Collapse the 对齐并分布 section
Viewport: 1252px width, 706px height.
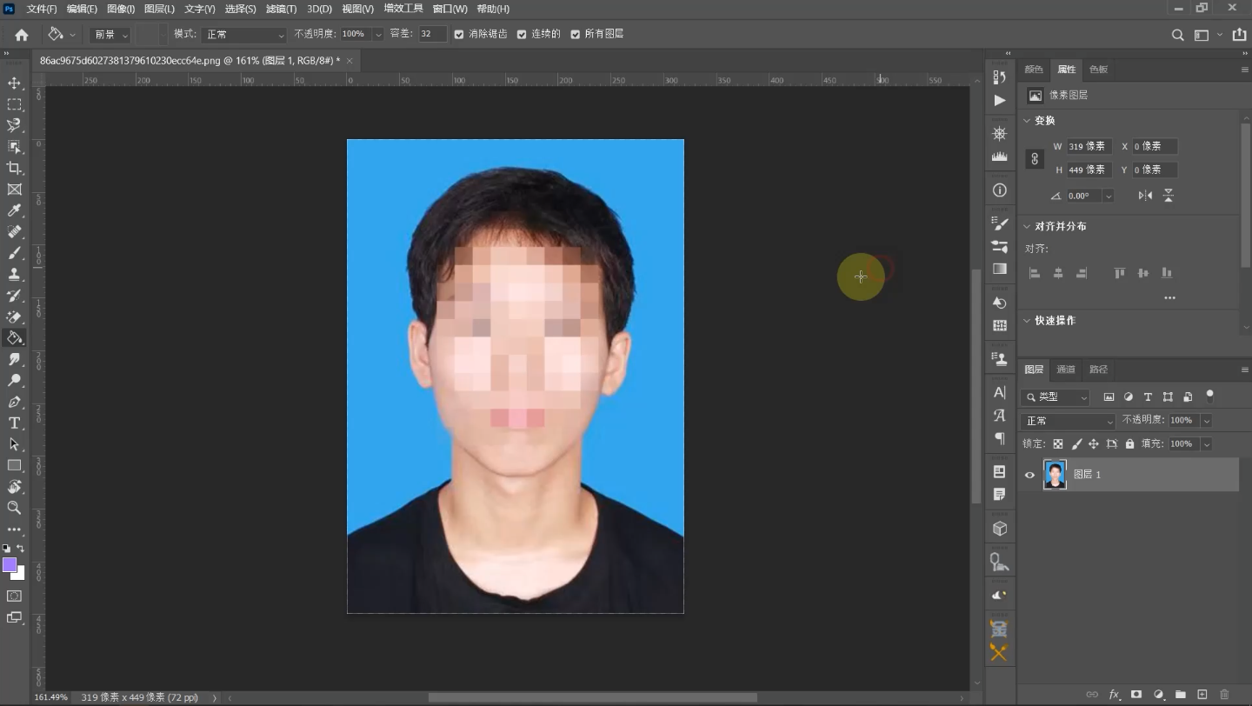tap(1027, 226)
